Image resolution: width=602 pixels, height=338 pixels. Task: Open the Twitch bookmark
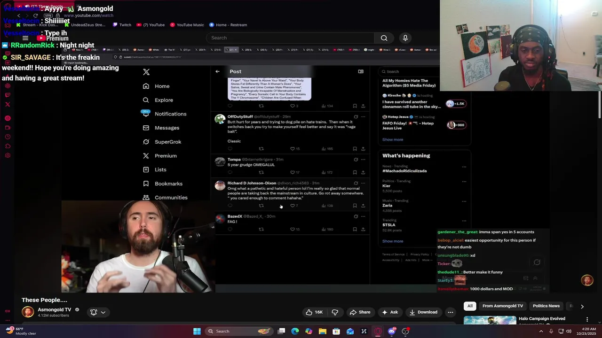point(122,25)
